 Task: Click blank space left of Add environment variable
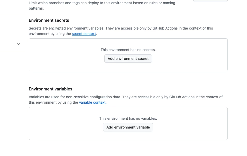[x=65, y=127]
